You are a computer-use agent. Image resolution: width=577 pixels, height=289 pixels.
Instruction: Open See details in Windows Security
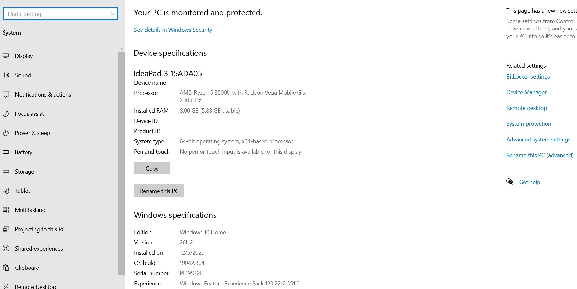[x=173, y=30]
